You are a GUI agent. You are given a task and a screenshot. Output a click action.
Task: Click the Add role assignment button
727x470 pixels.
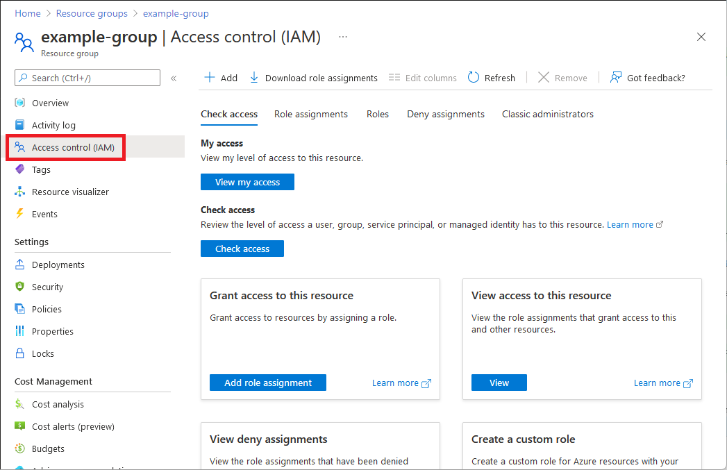267,382
